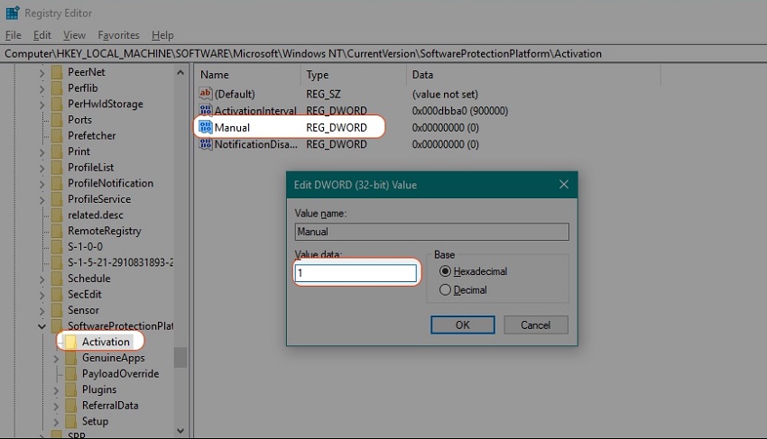The height and width of the screenshot is (439, 767).
Task: Click the GenuineApps folder icon
Action: click(71, 358)
